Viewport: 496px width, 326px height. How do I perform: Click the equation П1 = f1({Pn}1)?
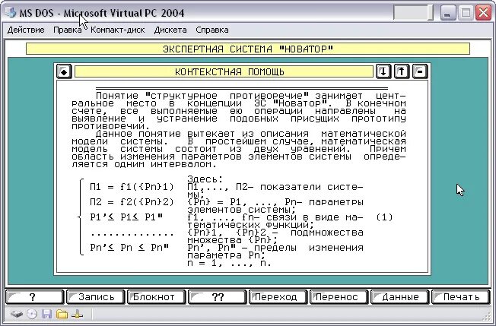(132, 187)
